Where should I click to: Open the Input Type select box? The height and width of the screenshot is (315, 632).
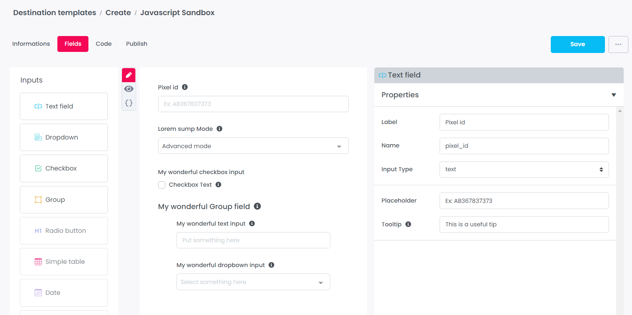pos(524,169)
